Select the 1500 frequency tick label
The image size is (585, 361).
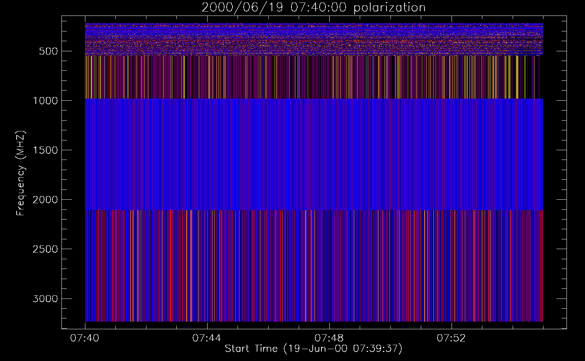click(45, 150)
